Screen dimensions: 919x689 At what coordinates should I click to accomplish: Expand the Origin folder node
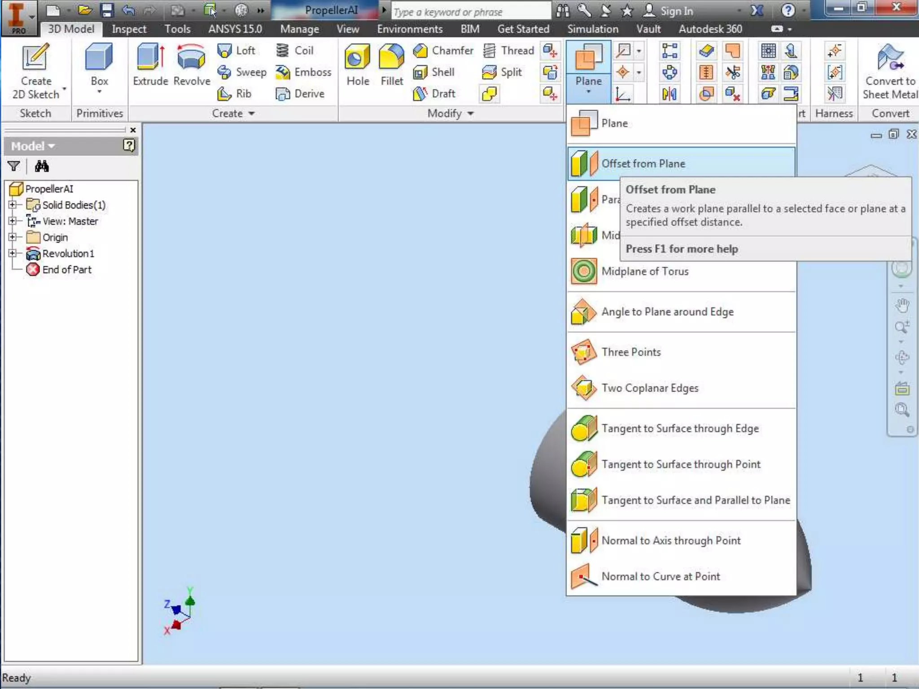coord(13,237)
